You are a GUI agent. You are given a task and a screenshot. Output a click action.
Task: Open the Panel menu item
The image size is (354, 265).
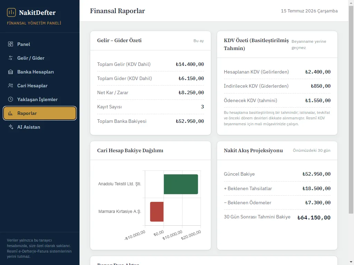(x=40, y=44)
